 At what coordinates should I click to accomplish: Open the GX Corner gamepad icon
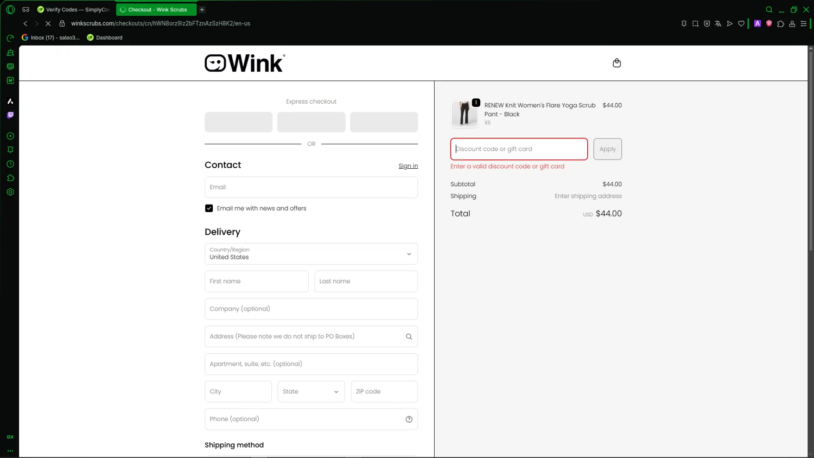pos(26,10)
